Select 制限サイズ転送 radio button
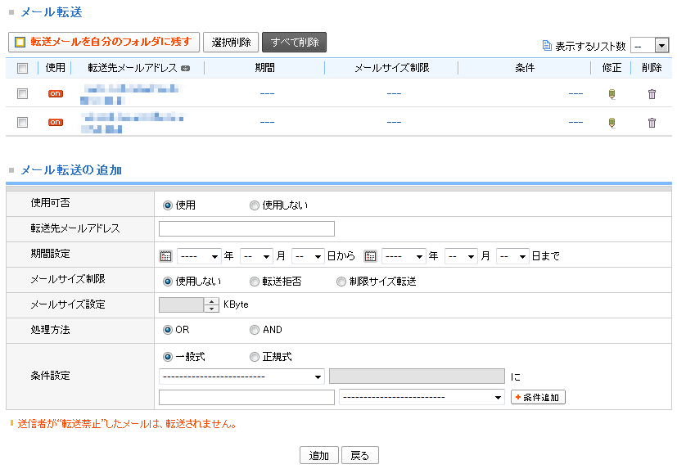 pyautogui.click(x=341, y=282)
